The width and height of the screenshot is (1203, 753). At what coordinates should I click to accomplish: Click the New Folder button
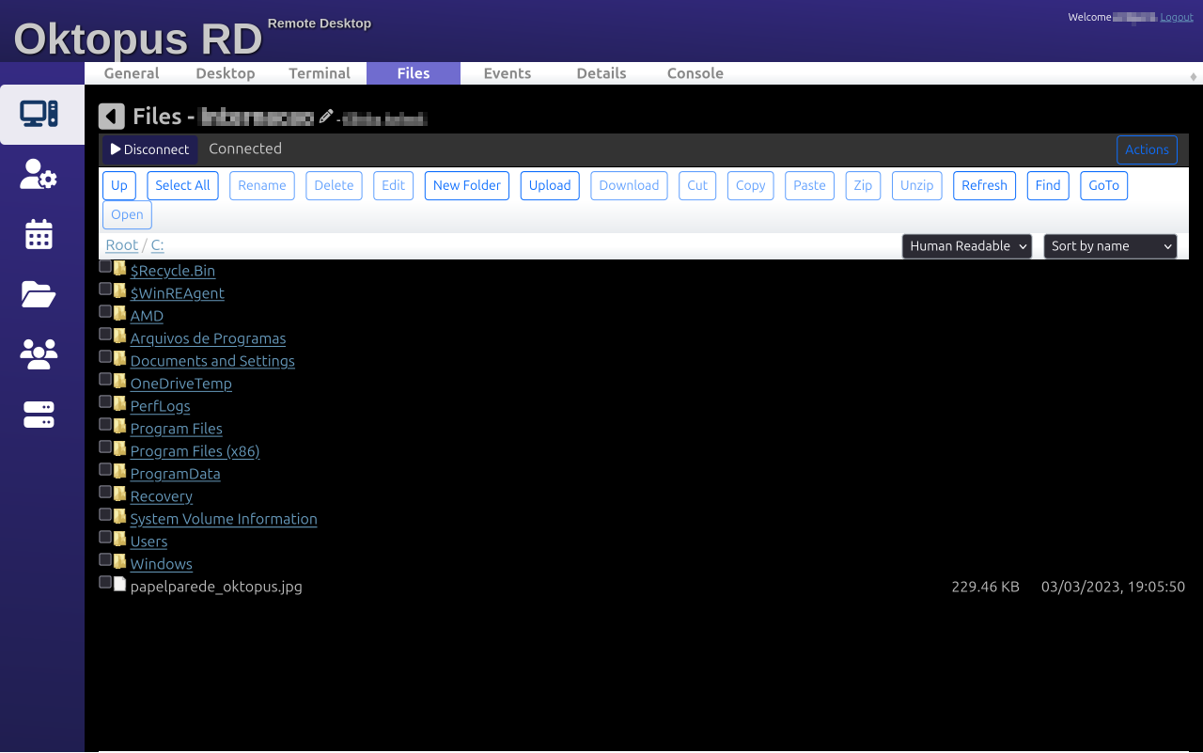[467, 185]
